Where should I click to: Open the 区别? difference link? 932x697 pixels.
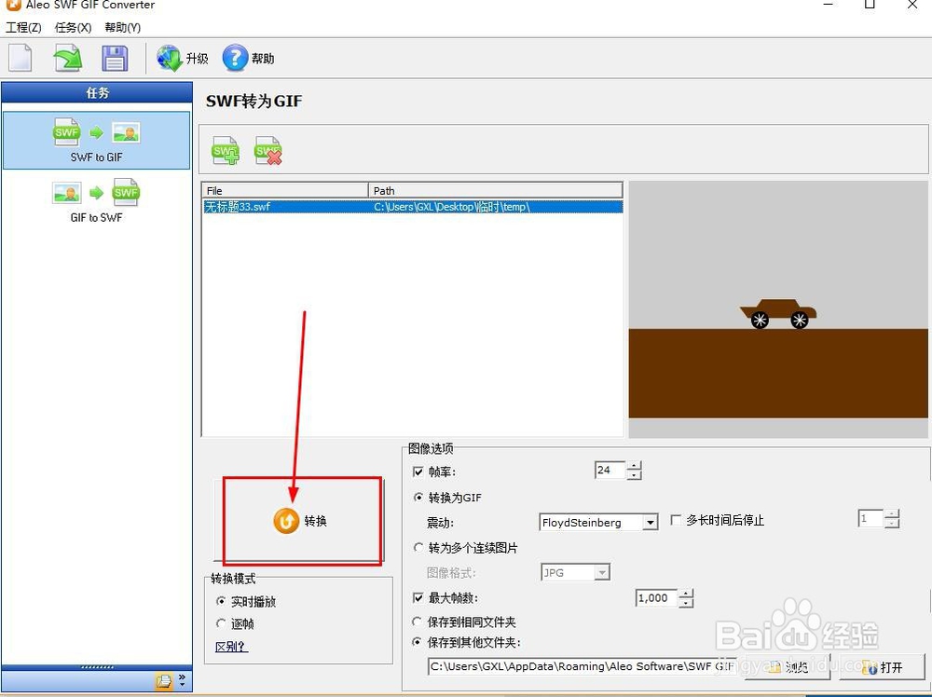tap(231, 647)
